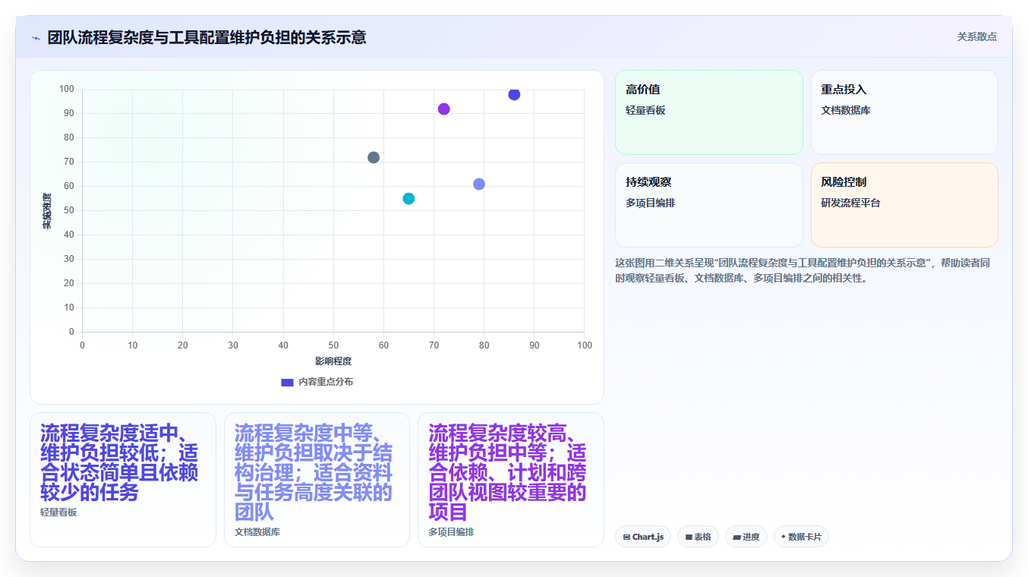Click the 进度 tag chip
Screen dimensions: 1028x577
coord(746,537)
